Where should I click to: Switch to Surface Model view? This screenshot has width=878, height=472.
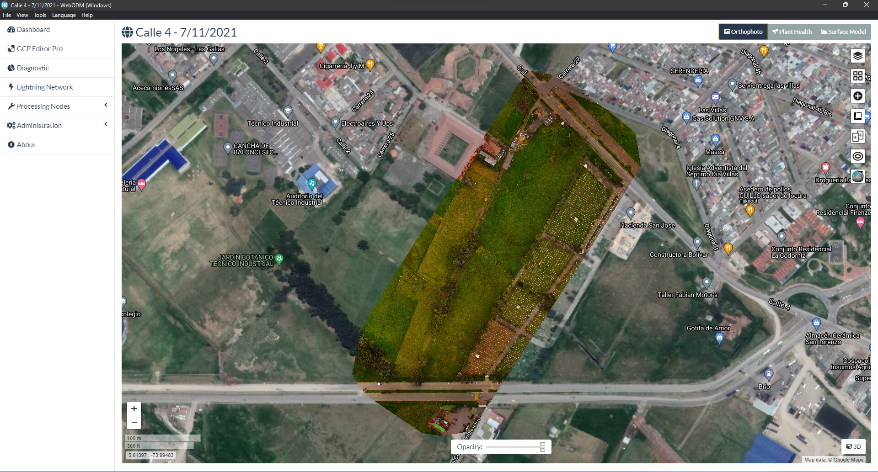(843, 32)
